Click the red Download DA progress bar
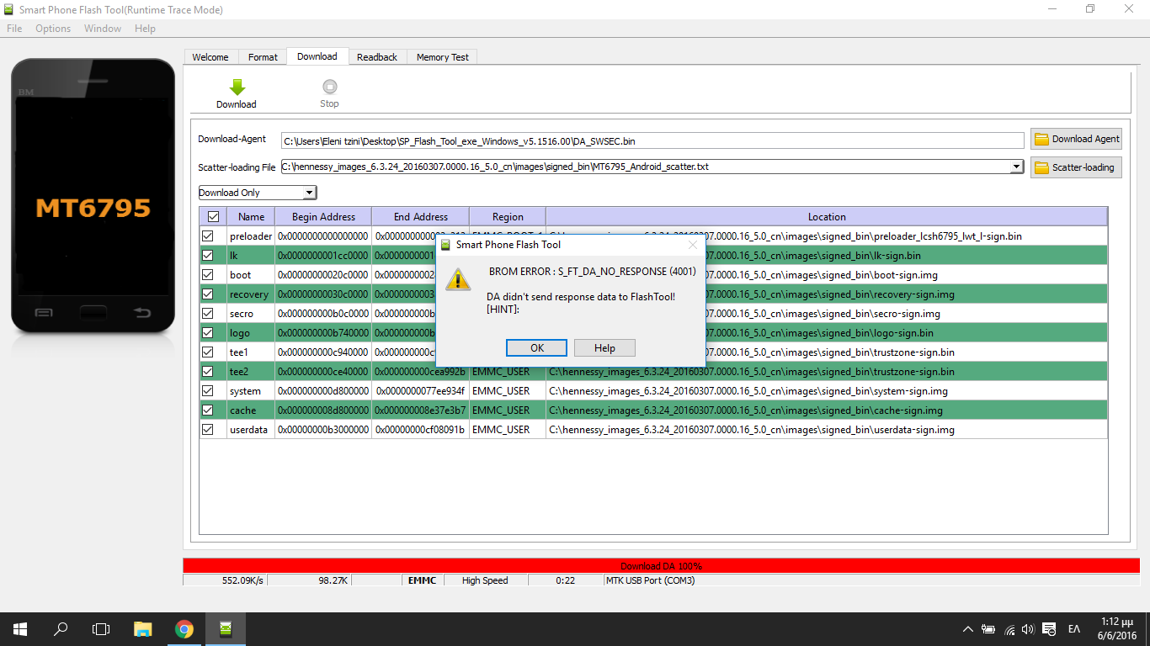The image size is (1150, 646). [x=661, y=566]
